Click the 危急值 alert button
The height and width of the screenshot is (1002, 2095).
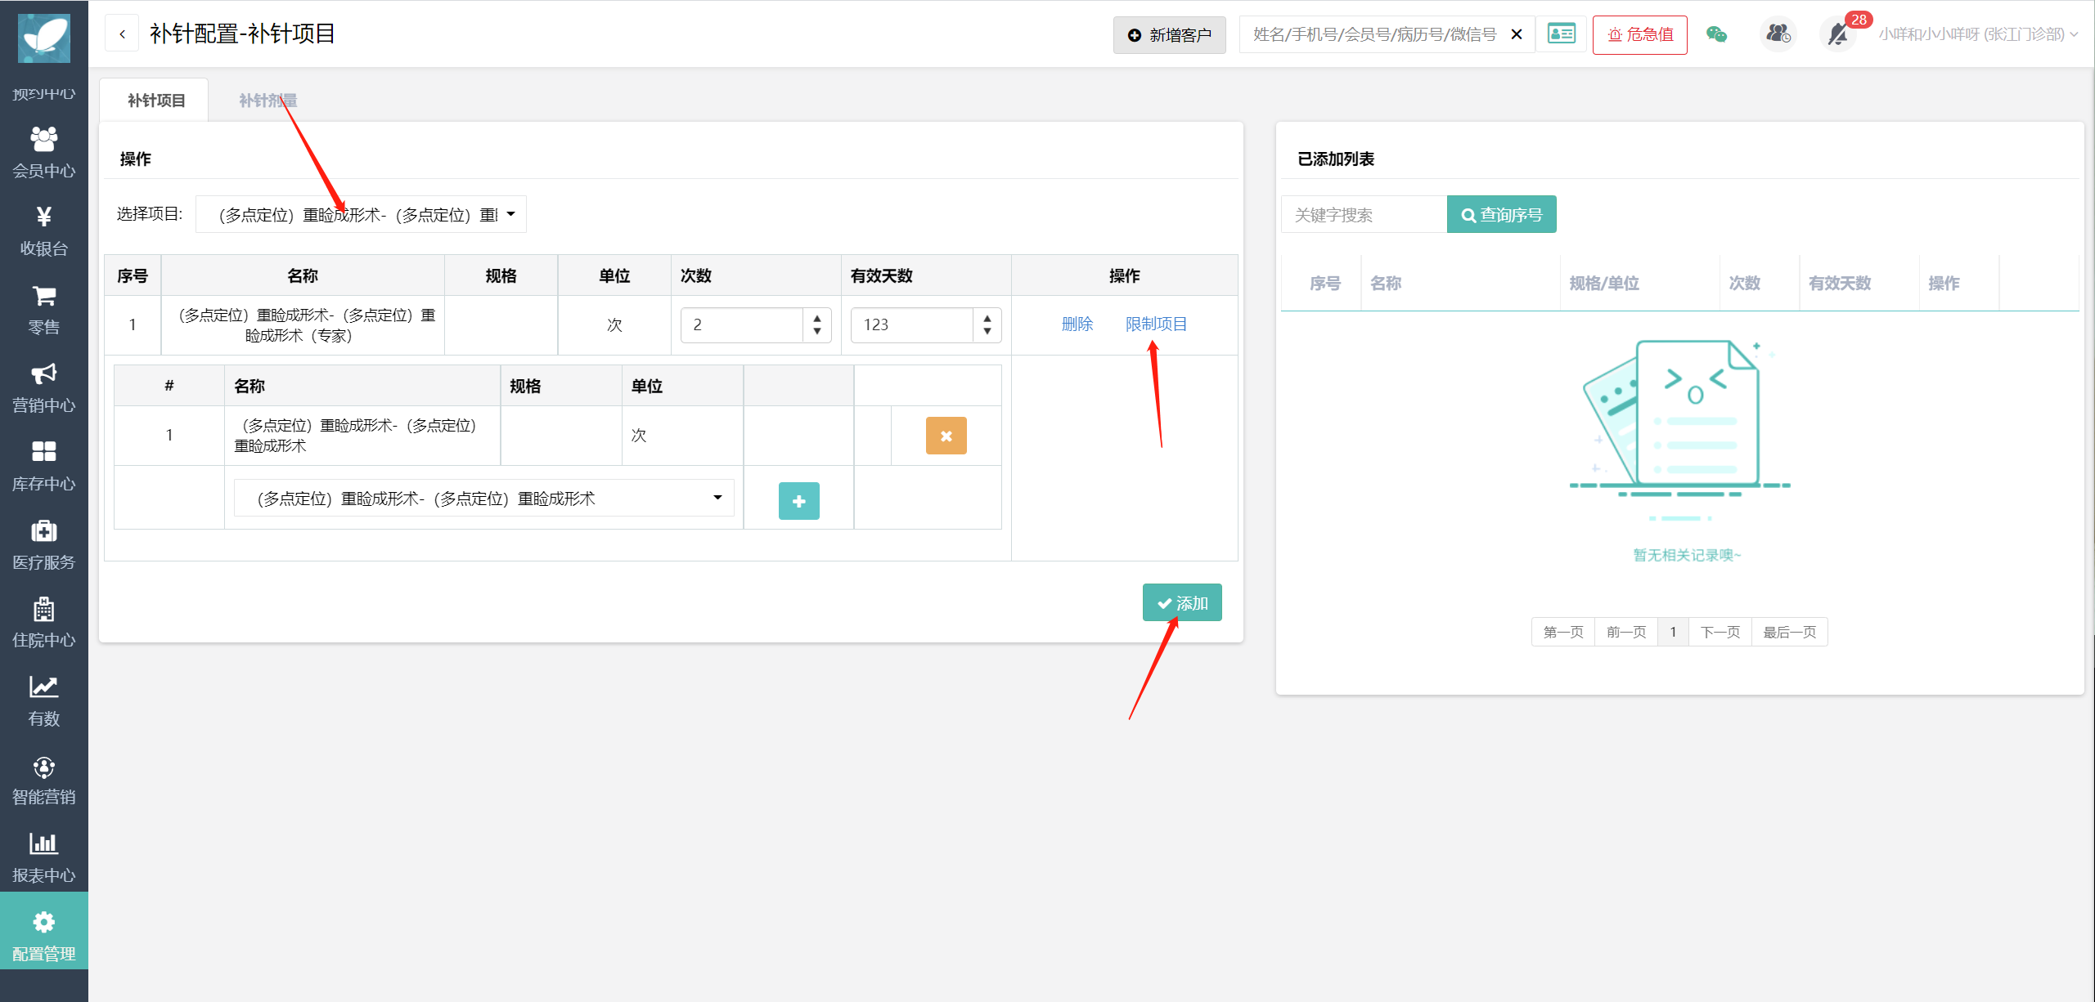1640,34
